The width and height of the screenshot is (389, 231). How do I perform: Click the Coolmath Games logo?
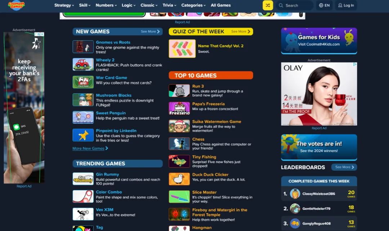tap(16, 5)
